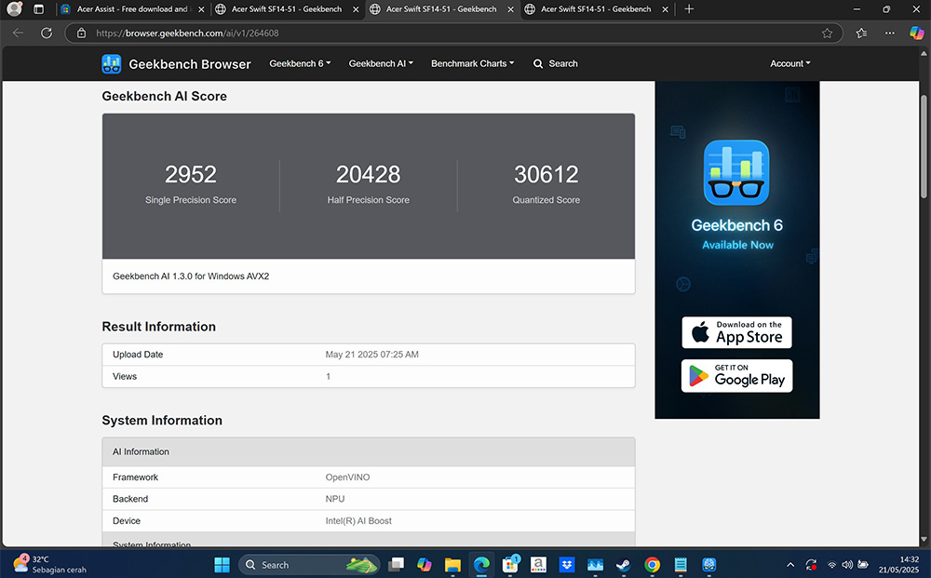Click the Geekbench Browser logo icon
Image resolution: width=931 pixels, height=578 pixels.
tap(111, 63)
